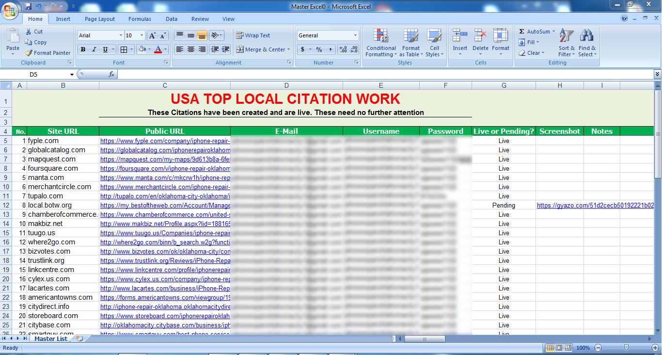
Task: Open the Number Format dropdown showing General
Action: point(327,35)
